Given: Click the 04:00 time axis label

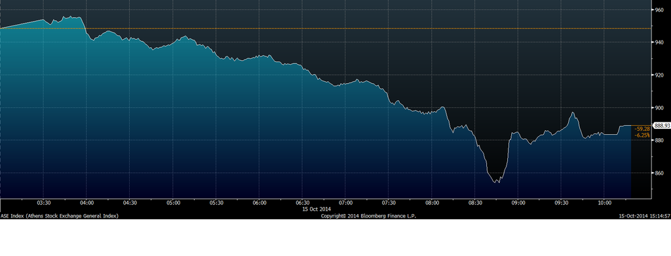Looking at the screenshot, I should tap(87, 203).
